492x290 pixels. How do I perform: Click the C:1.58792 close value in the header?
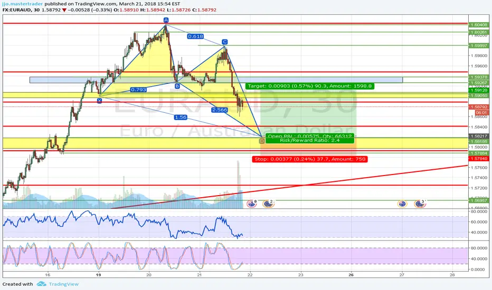point(204,9)
